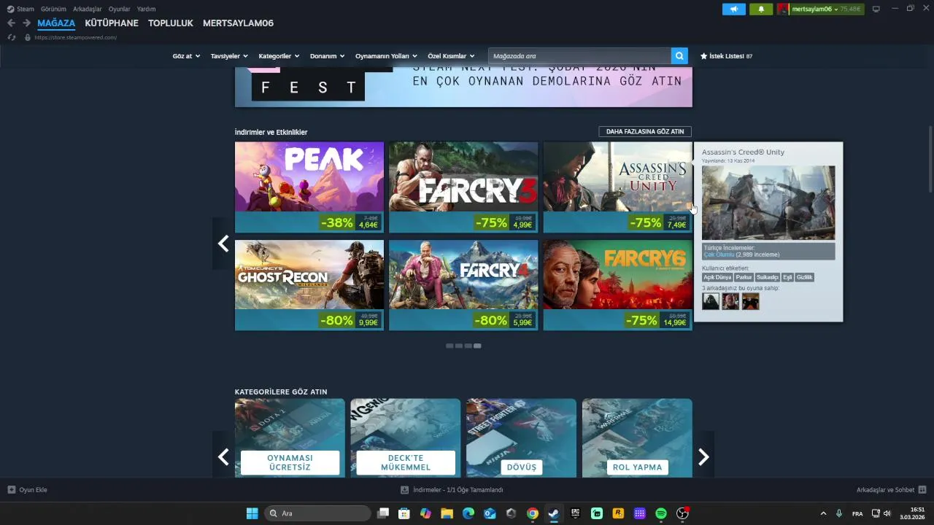Image resolution: width=934 pixels, height=525 pixels.
Task: Reload the store page
Action: 12,37
